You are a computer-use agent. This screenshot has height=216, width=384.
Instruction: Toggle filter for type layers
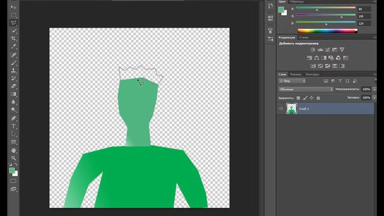click(x=340, y=81)
